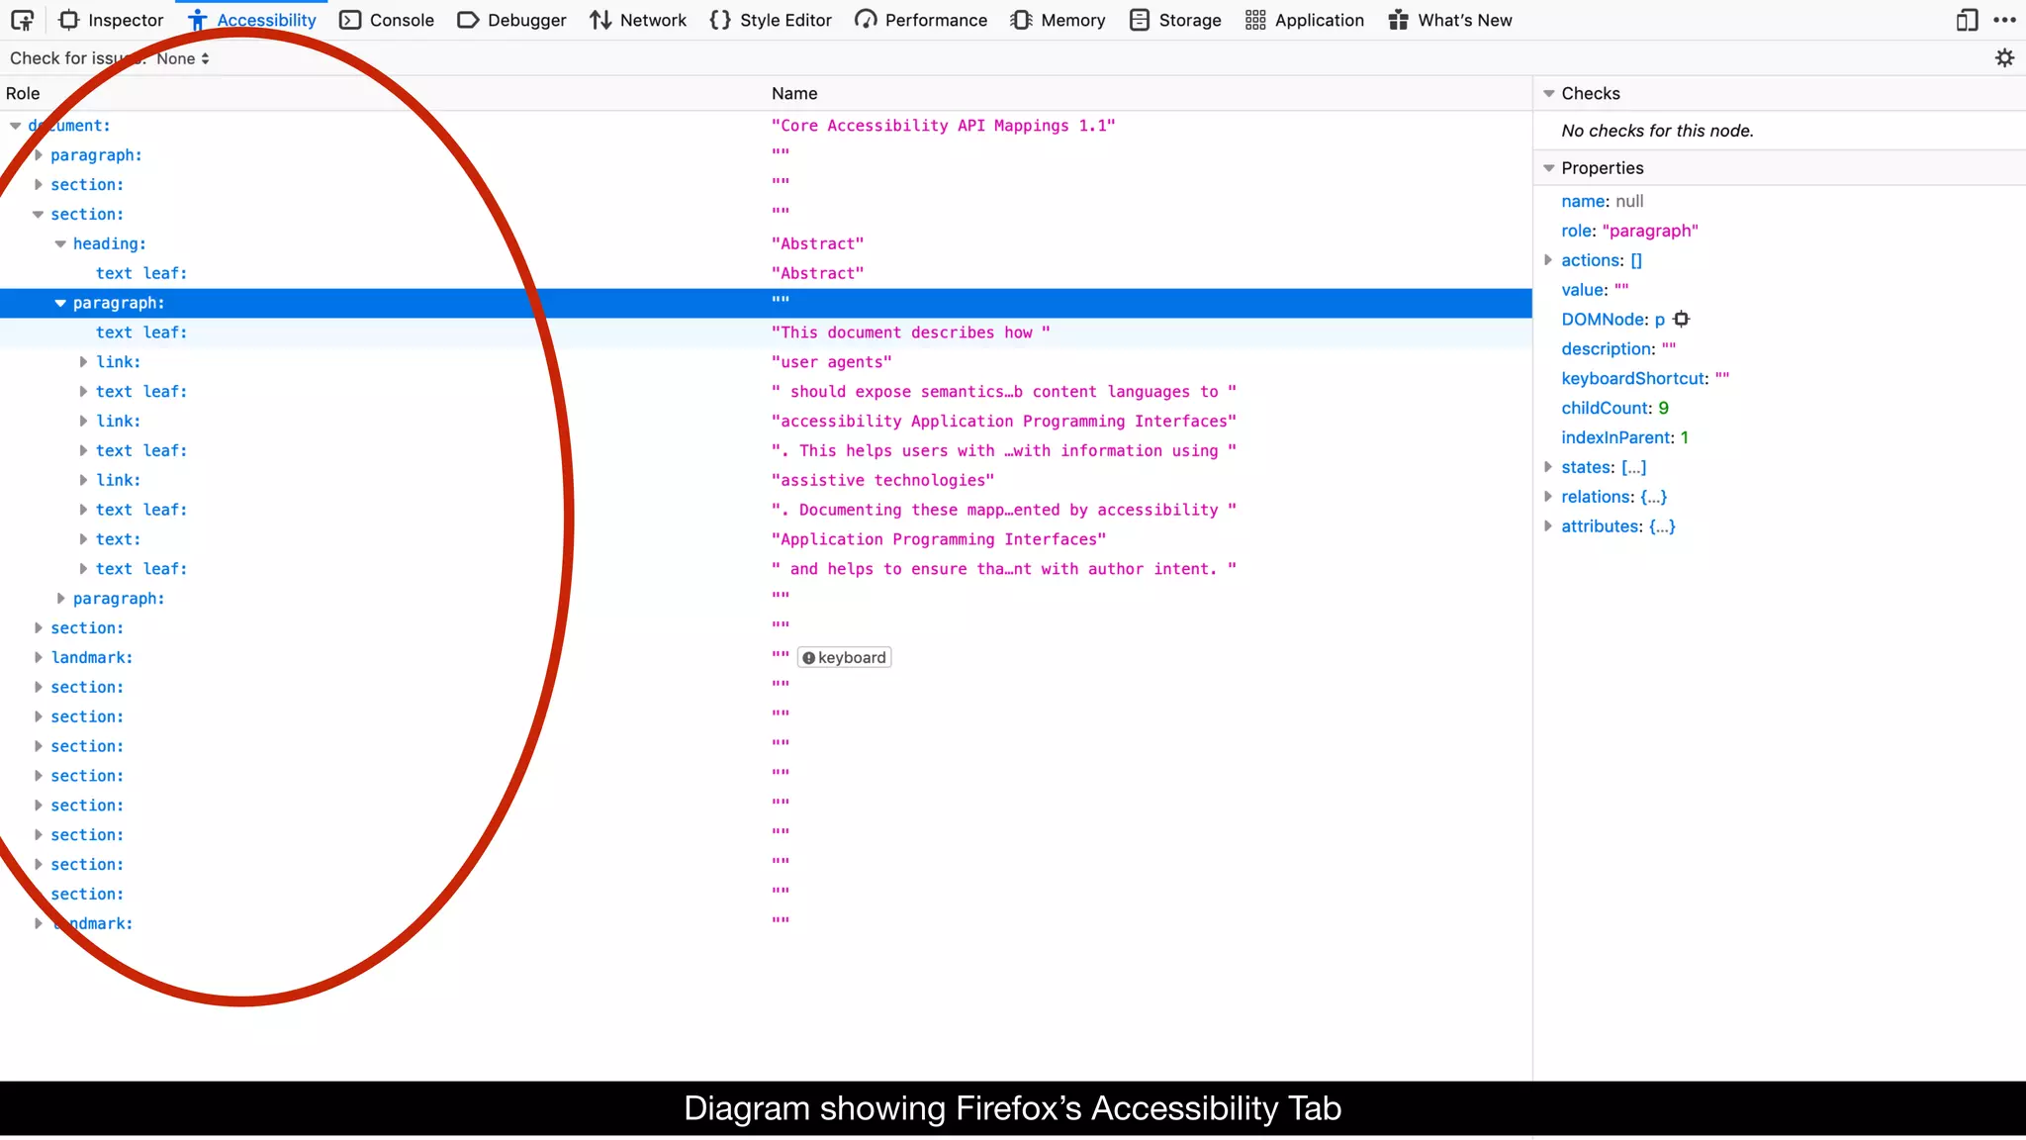Toggle responsive design mode icon
Viewport: 2026px width, 1140px height.
[x=1968, y=20]
